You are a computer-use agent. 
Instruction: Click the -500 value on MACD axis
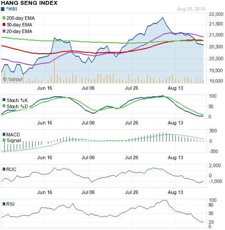[214, 151]
